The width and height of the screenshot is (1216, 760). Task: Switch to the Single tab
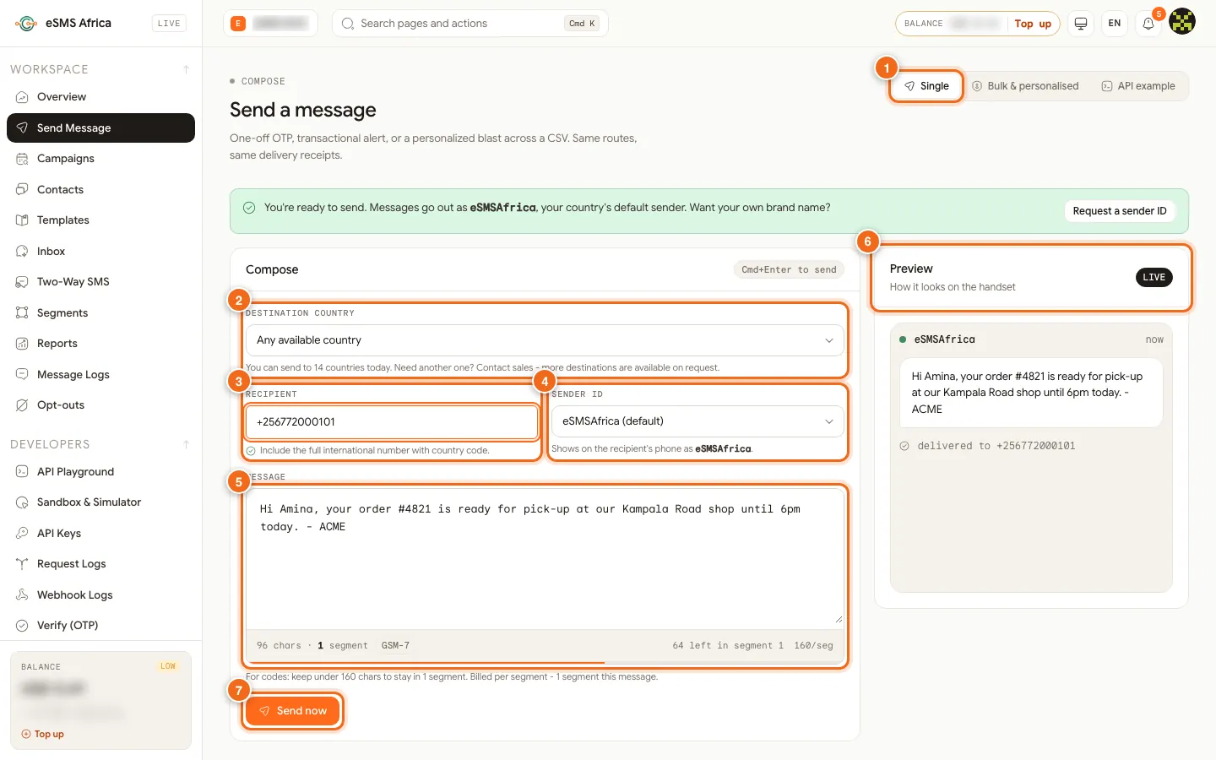[926, 86]
